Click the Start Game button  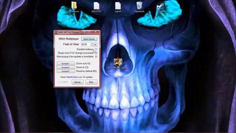(89, 39)
